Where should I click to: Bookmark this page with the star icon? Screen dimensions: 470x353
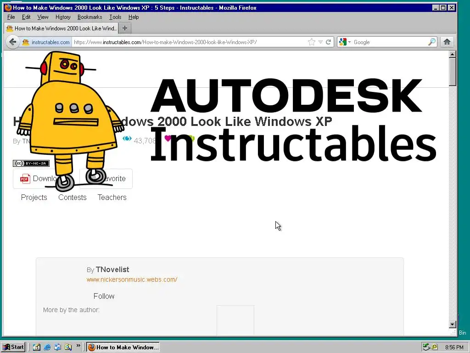pos(312,42)
